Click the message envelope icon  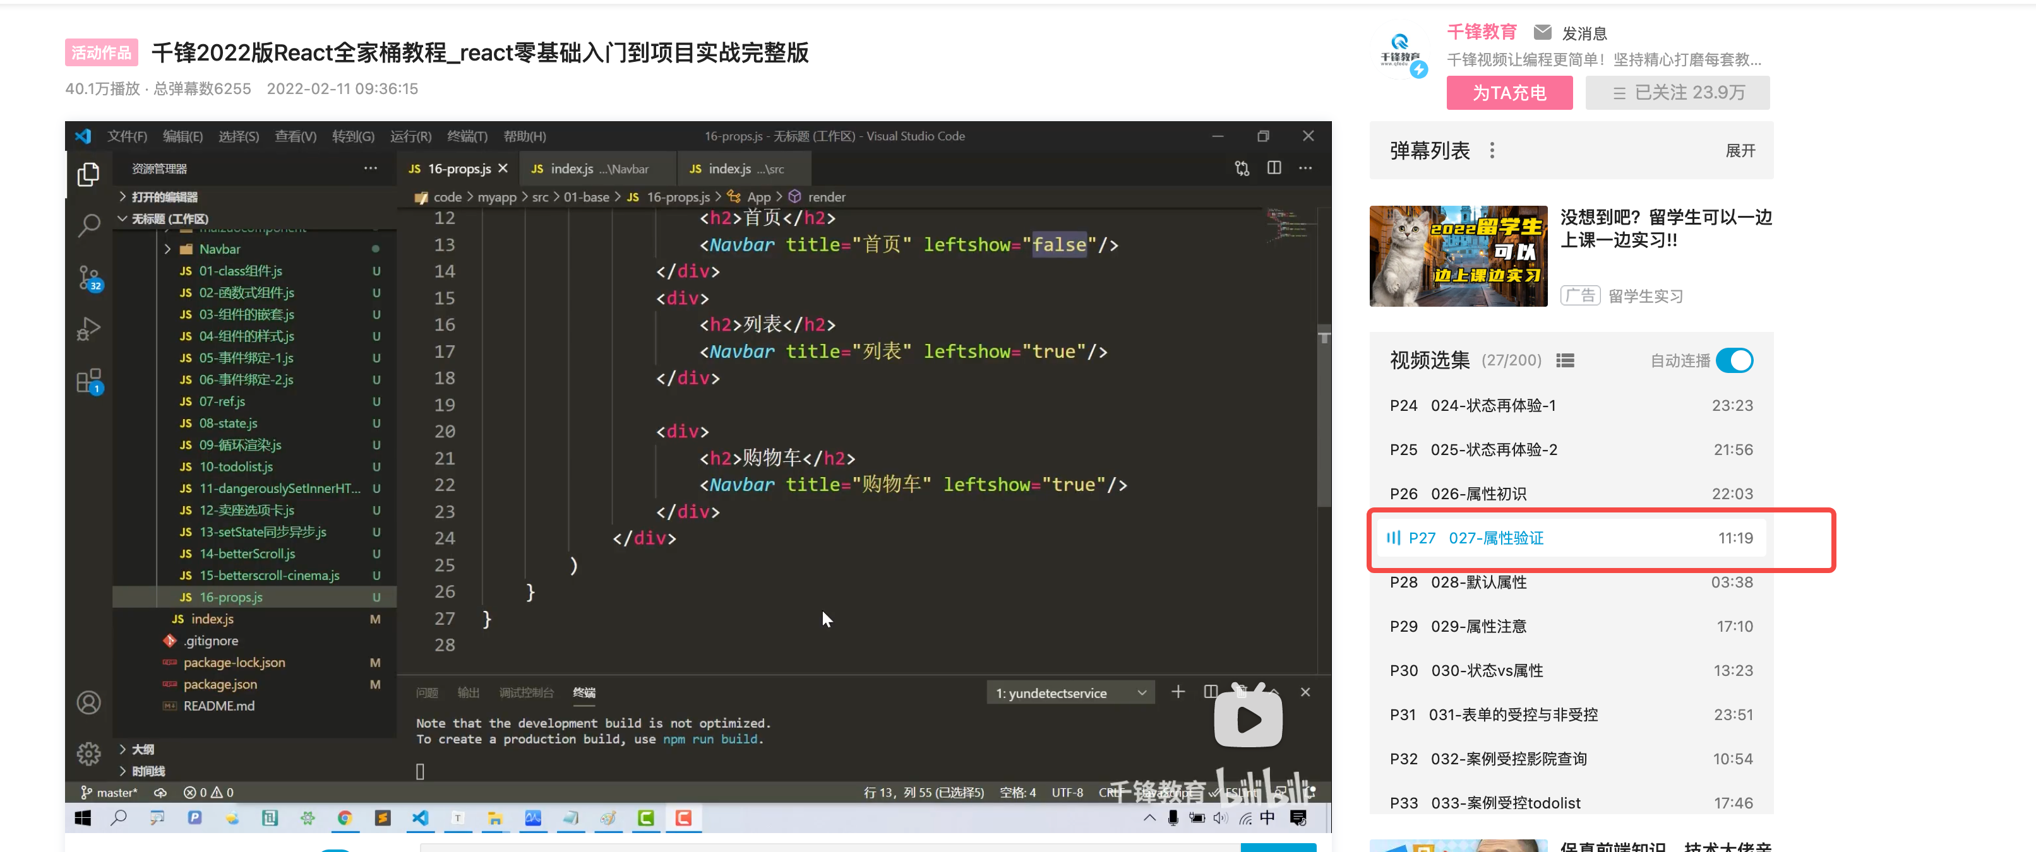1542,32
